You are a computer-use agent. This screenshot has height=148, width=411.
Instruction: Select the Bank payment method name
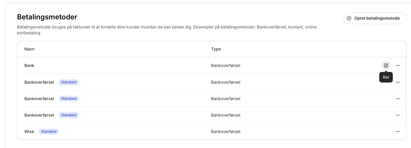pos(29,65)
